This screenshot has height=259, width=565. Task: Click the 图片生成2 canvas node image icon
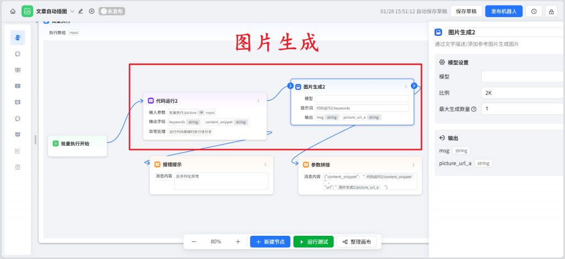[x=299, y=87]
